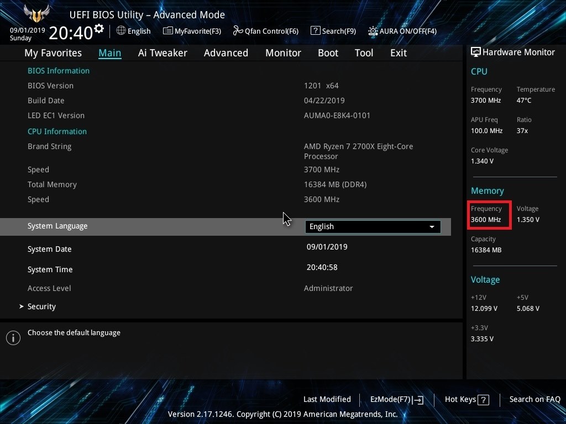Open the System Language dropdown
566x424 pixels.
pyautogui.click(x=372, y=226)
